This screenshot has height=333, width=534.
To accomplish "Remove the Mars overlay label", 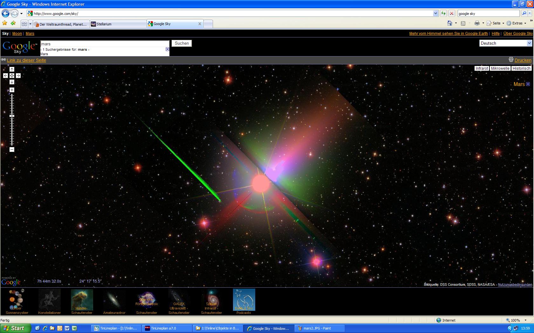I will point(528,84).
